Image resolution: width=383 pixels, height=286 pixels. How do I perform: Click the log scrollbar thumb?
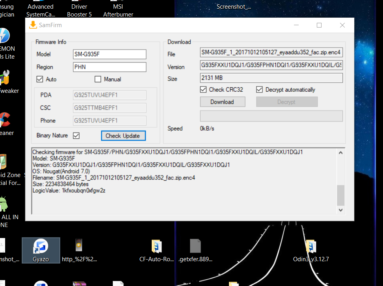pyautogui.click(x=340, y=195)
